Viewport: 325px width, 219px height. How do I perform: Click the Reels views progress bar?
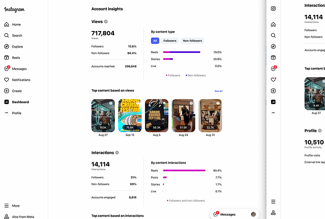point(181,52)
